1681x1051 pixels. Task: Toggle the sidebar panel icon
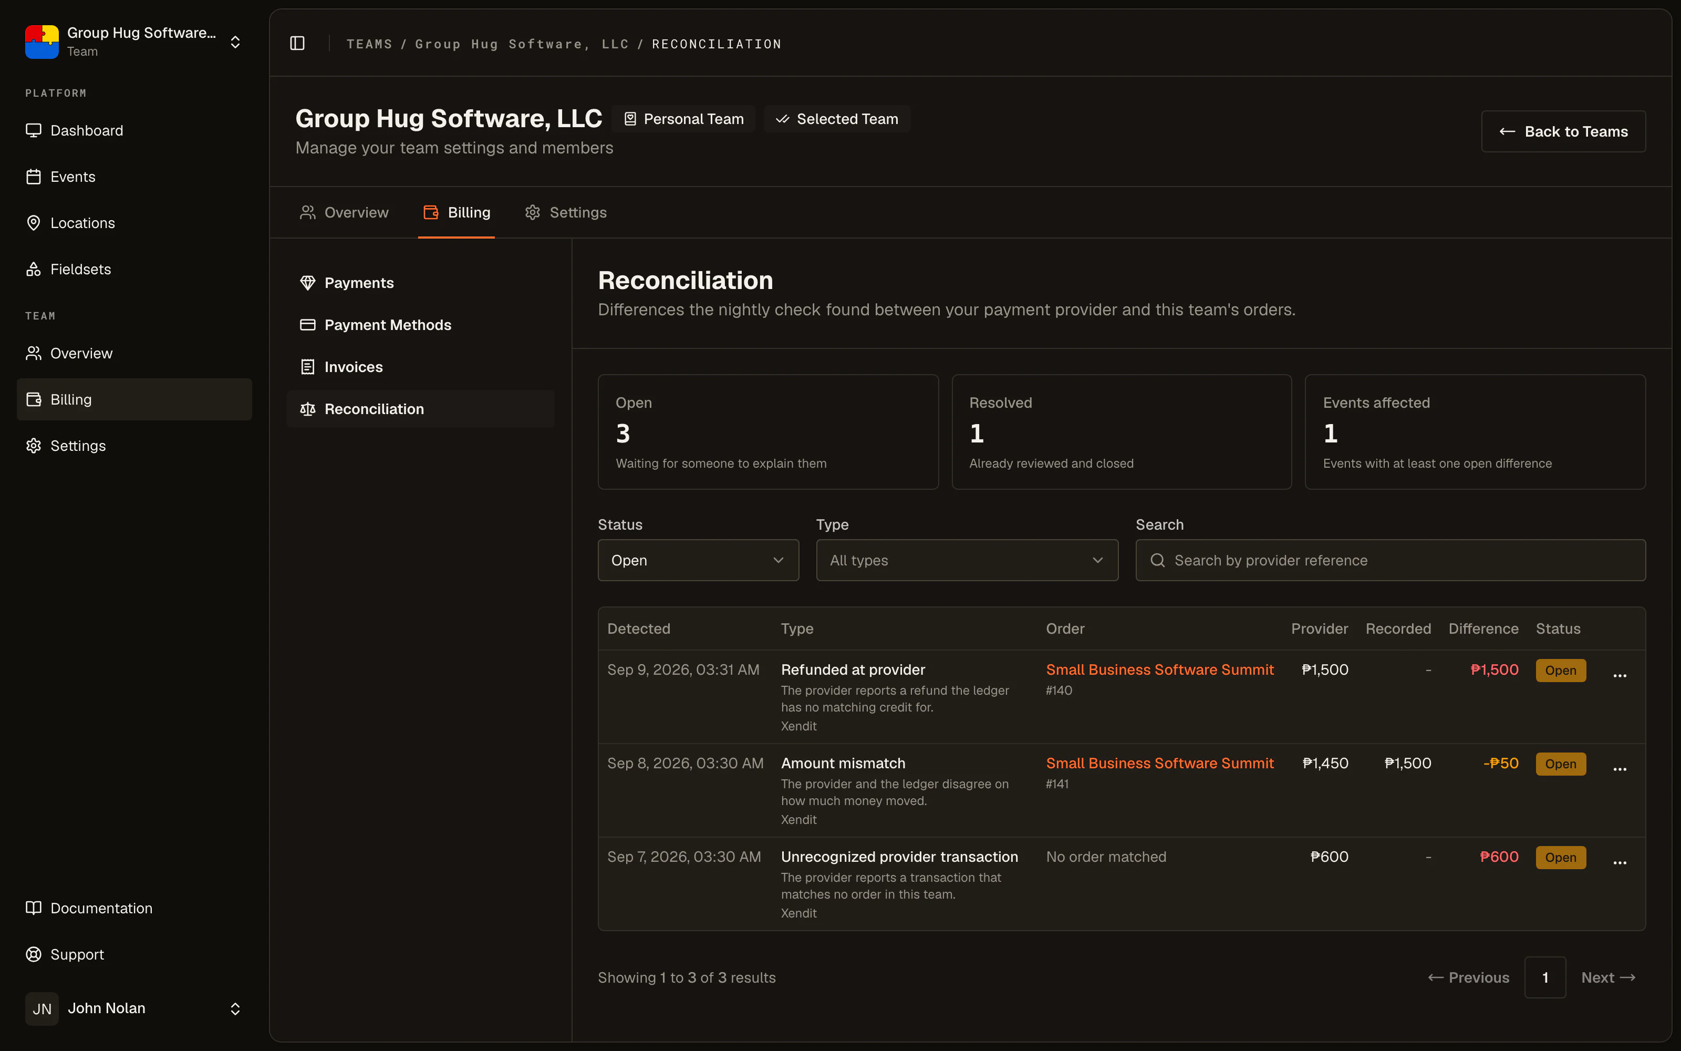coord(297,43)
